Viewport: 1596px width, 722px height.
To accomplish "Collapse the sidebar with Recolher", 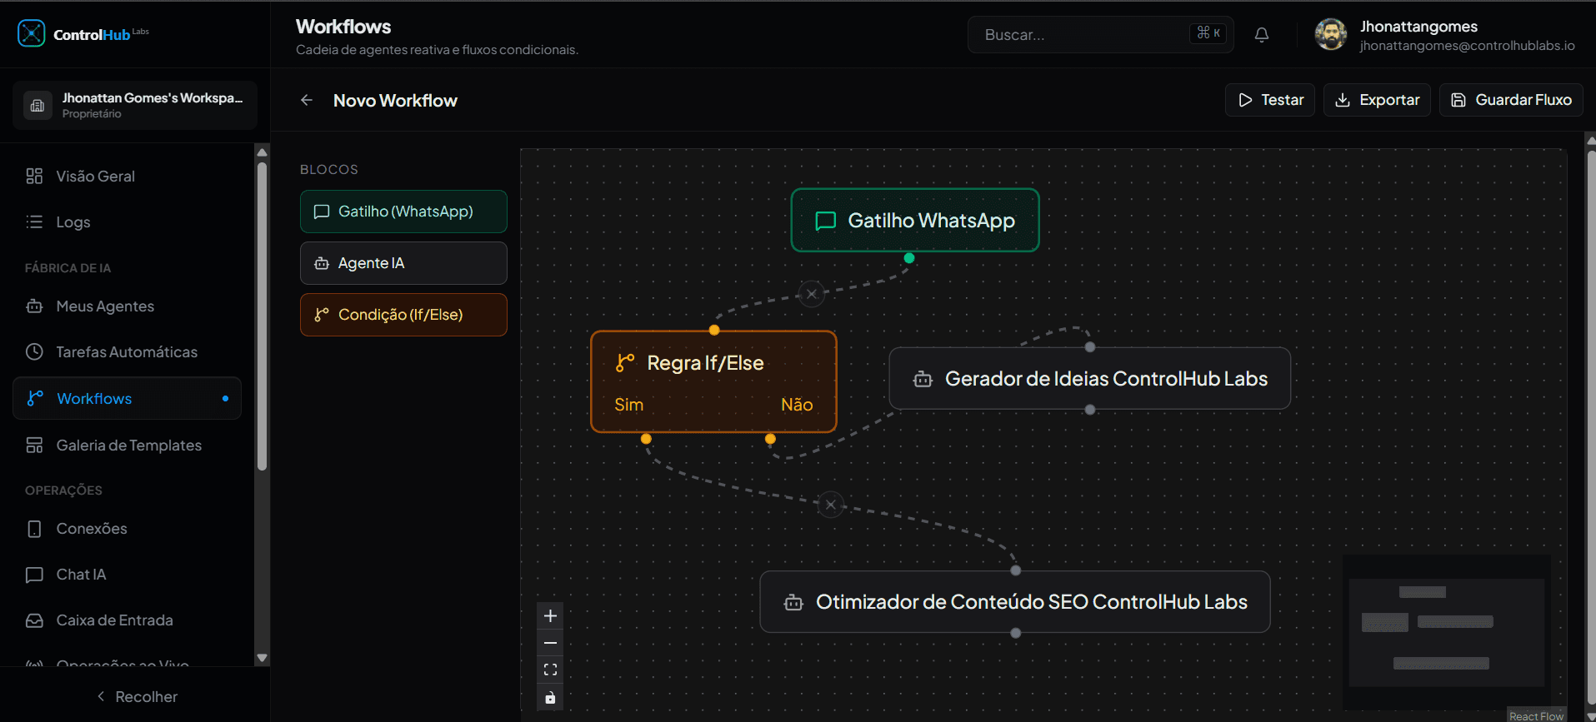I will pyautogui.click(x=136, y=696).
